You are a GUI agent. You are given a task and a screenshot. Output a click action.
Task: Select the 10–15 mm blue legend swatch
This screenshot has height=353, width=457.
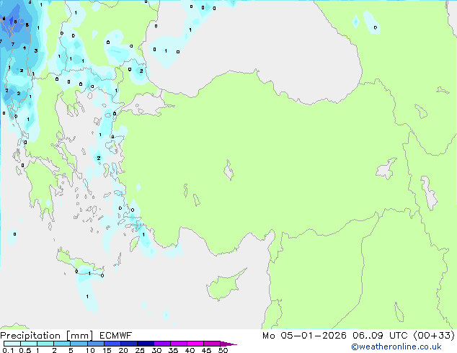pos(97,344)
